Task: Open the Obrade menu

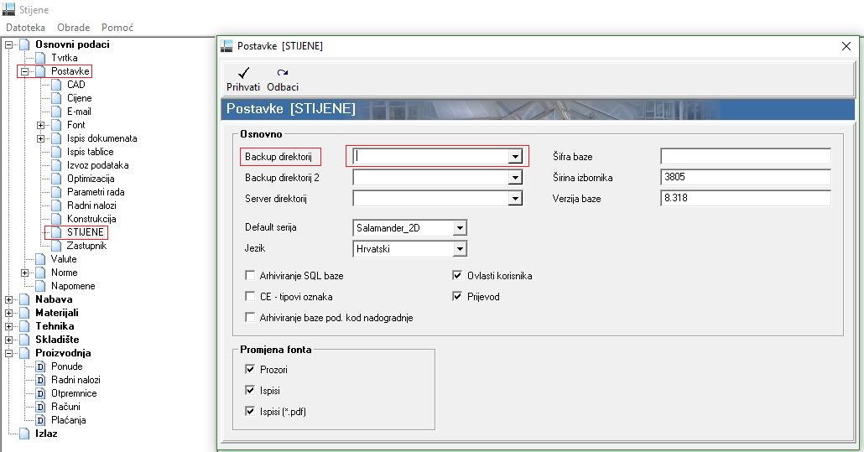Action: [73, 27]
